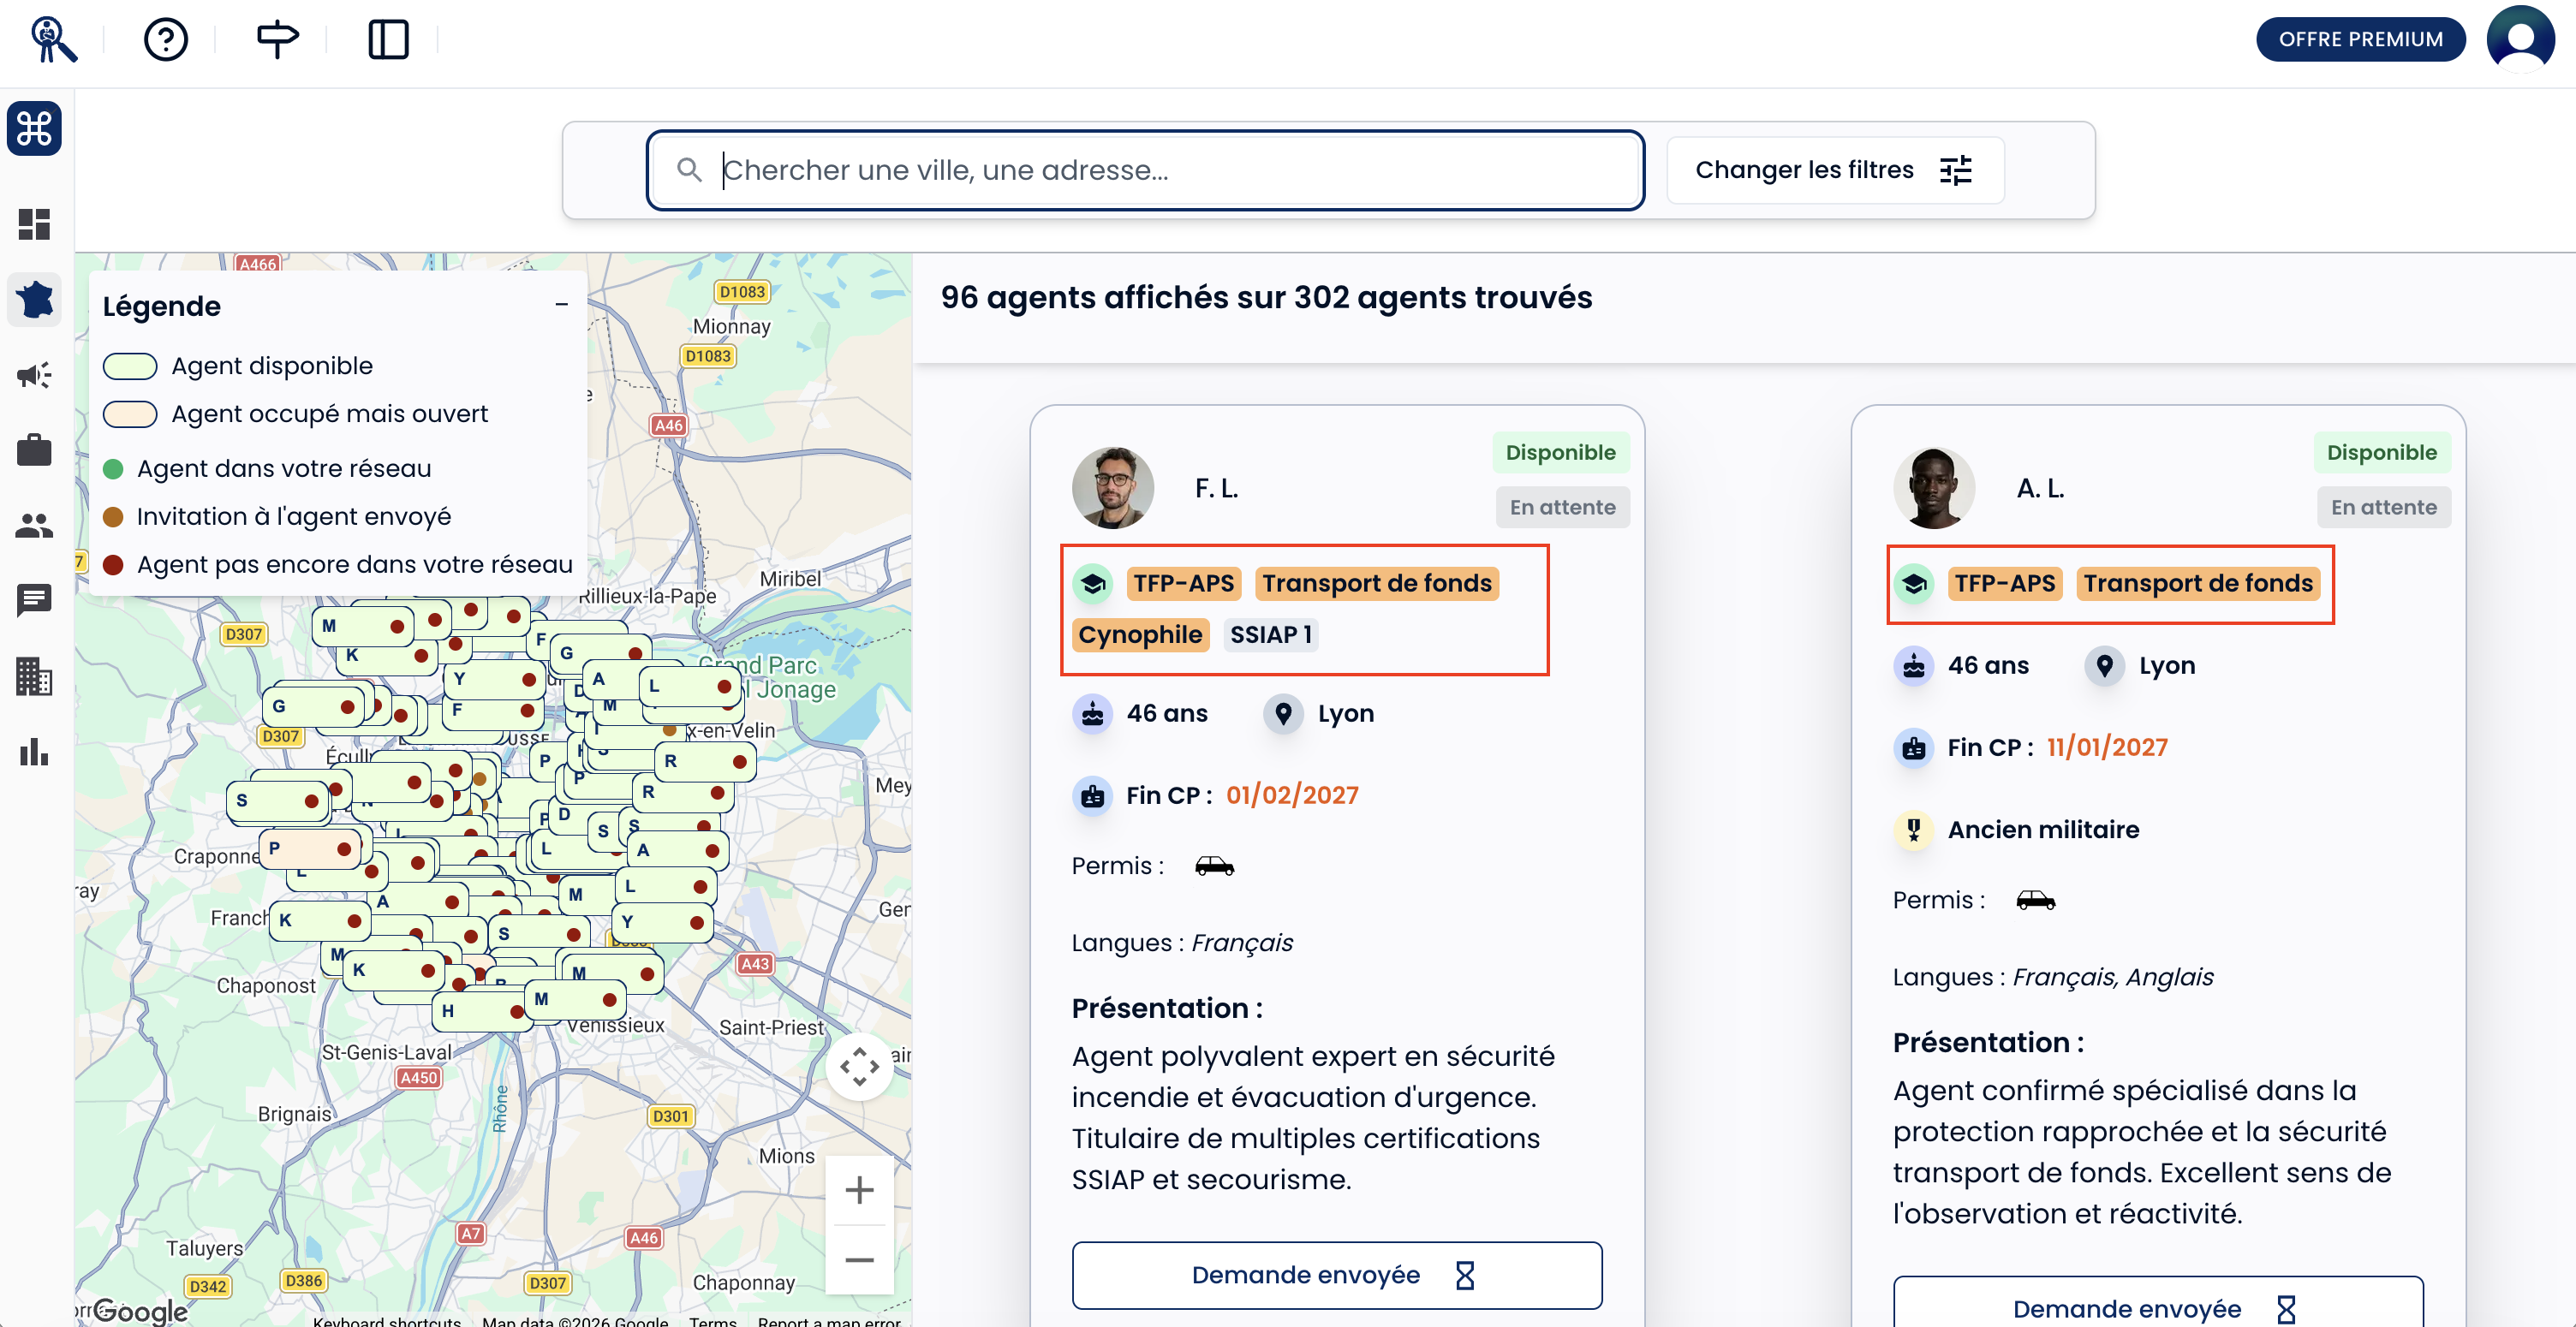Screen dimensions: 2576x1327
Task: Click the green Agent dans votre réseau dot
Action: [x=113, y=469]
